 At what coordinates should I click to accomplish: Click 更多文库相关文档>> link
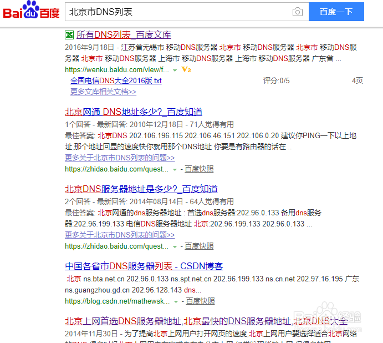(103, 92)
